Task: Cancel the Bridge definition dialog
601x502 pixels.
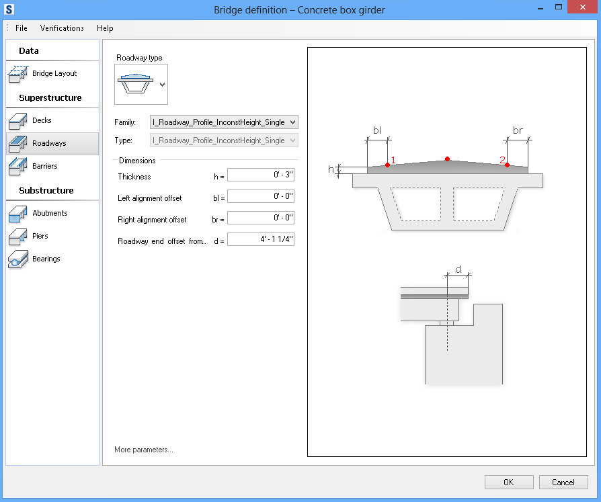Action: 563,482
